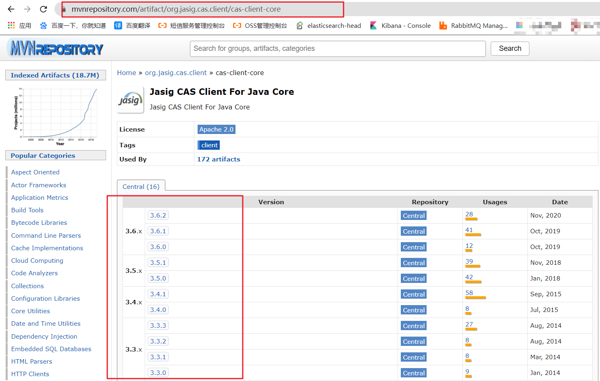Click the address bar lock icon
Viewport: 600px width, 381px height.
(64, 9)
